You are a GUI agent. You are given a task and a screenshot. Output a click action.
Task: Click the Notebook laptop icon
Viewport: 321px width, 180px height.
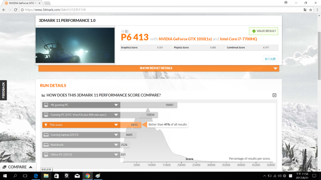click(46, 145)
